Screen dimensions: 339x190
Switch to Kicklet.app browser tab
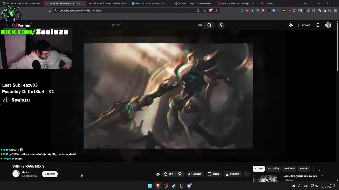[x=21, y=3]
